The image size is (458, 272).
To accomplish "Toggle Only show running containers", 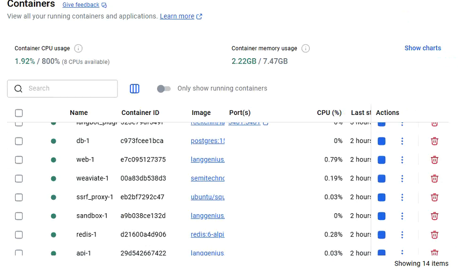I will pyautogui.click(x=164, y=88).
